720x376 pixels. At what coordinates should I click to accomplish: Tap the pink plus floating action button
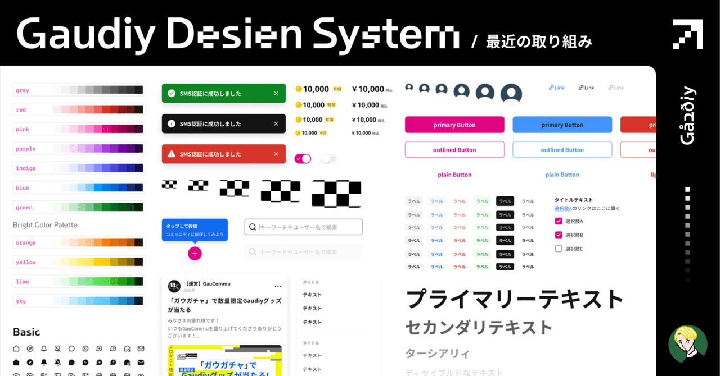click(195, 254)
